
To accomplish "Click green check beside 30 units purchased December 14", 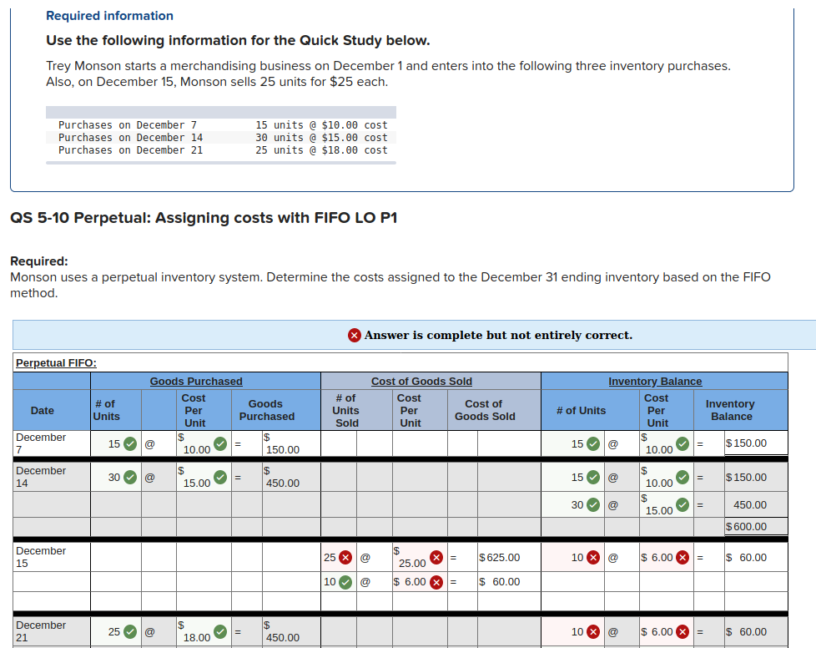I will (130, 477).
